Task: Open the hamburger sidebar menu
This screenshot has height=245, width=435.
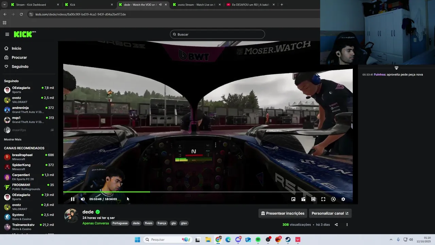Action: [x=7, y=34]
